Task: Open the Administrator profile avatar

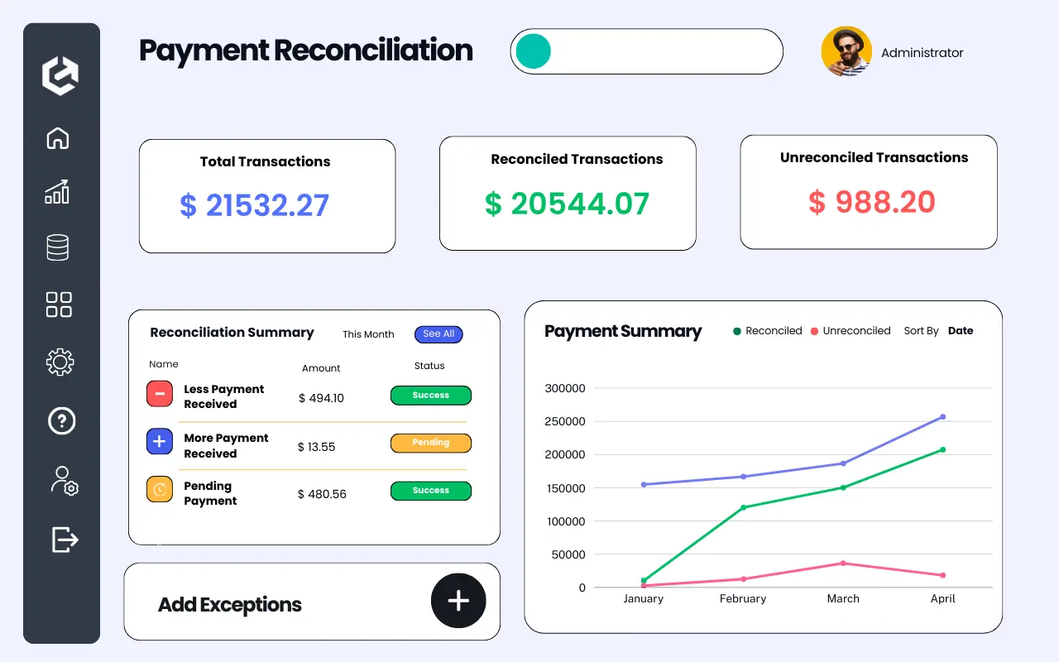Action: [846, 51]
